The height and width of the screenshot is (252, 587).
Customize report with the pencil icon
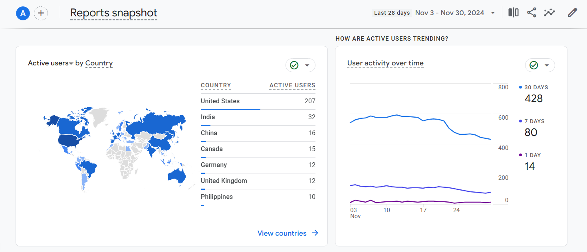573,13
